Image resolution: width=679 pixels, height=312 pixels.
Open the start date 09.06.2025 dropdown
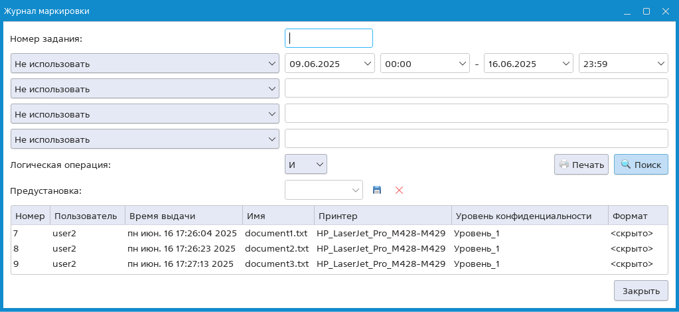[330, 64]
